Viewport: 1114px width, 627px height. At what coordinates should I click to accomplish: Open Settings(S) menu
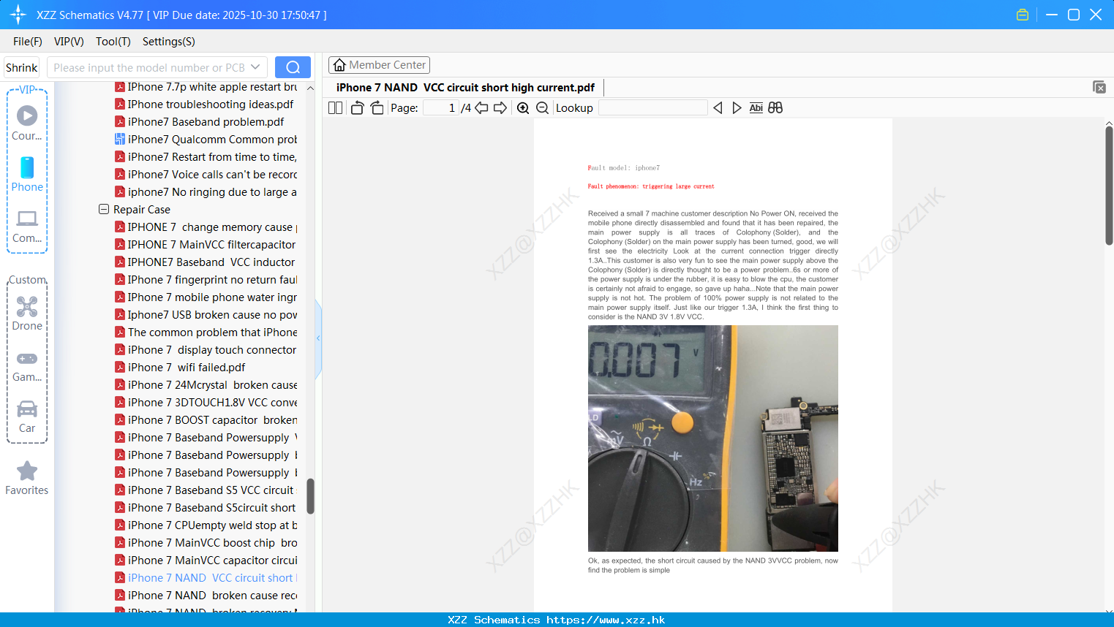coord(169,42)
